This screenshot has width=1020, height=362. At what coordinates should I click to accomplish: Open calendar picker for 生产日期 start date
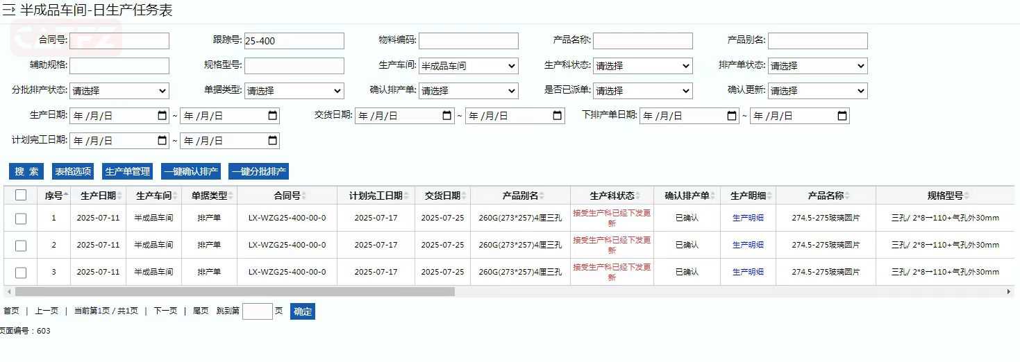[x=162, y=116]
